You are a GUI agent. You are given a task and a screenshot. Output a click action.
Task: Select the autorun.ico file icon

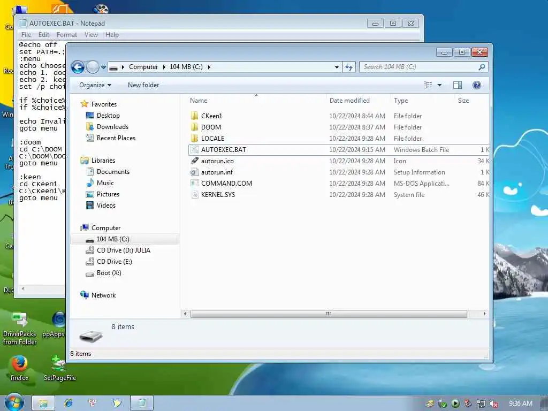point(195,161)
